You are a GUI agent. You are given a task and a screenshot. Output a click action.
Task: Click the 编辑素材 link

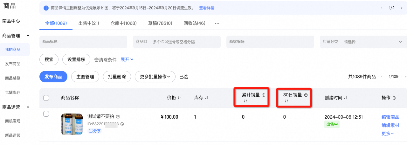click(x=390, y=125)
